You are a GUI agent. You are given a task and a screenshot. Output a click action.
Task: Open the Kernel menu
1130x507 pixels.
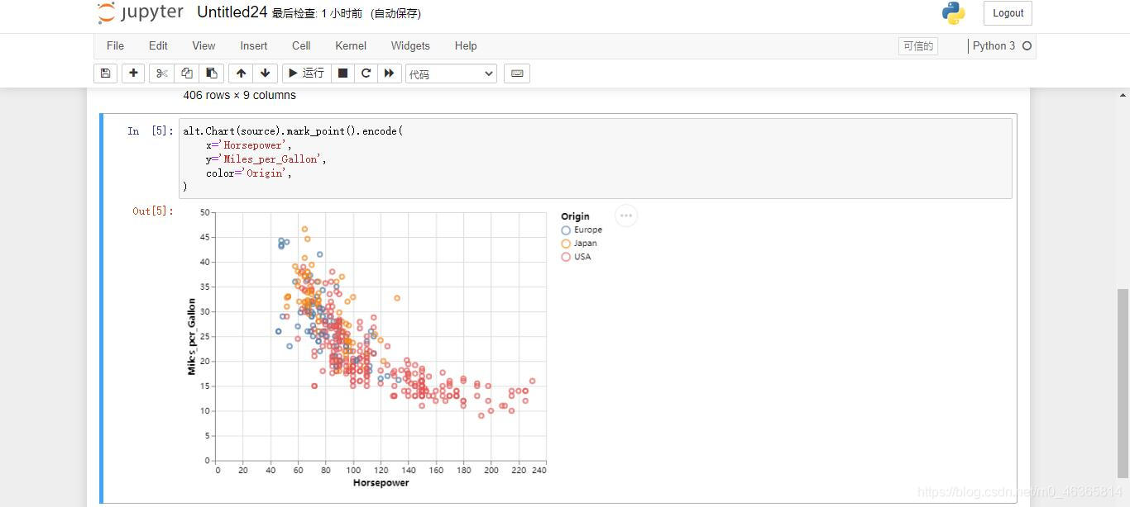click(351, 46)
